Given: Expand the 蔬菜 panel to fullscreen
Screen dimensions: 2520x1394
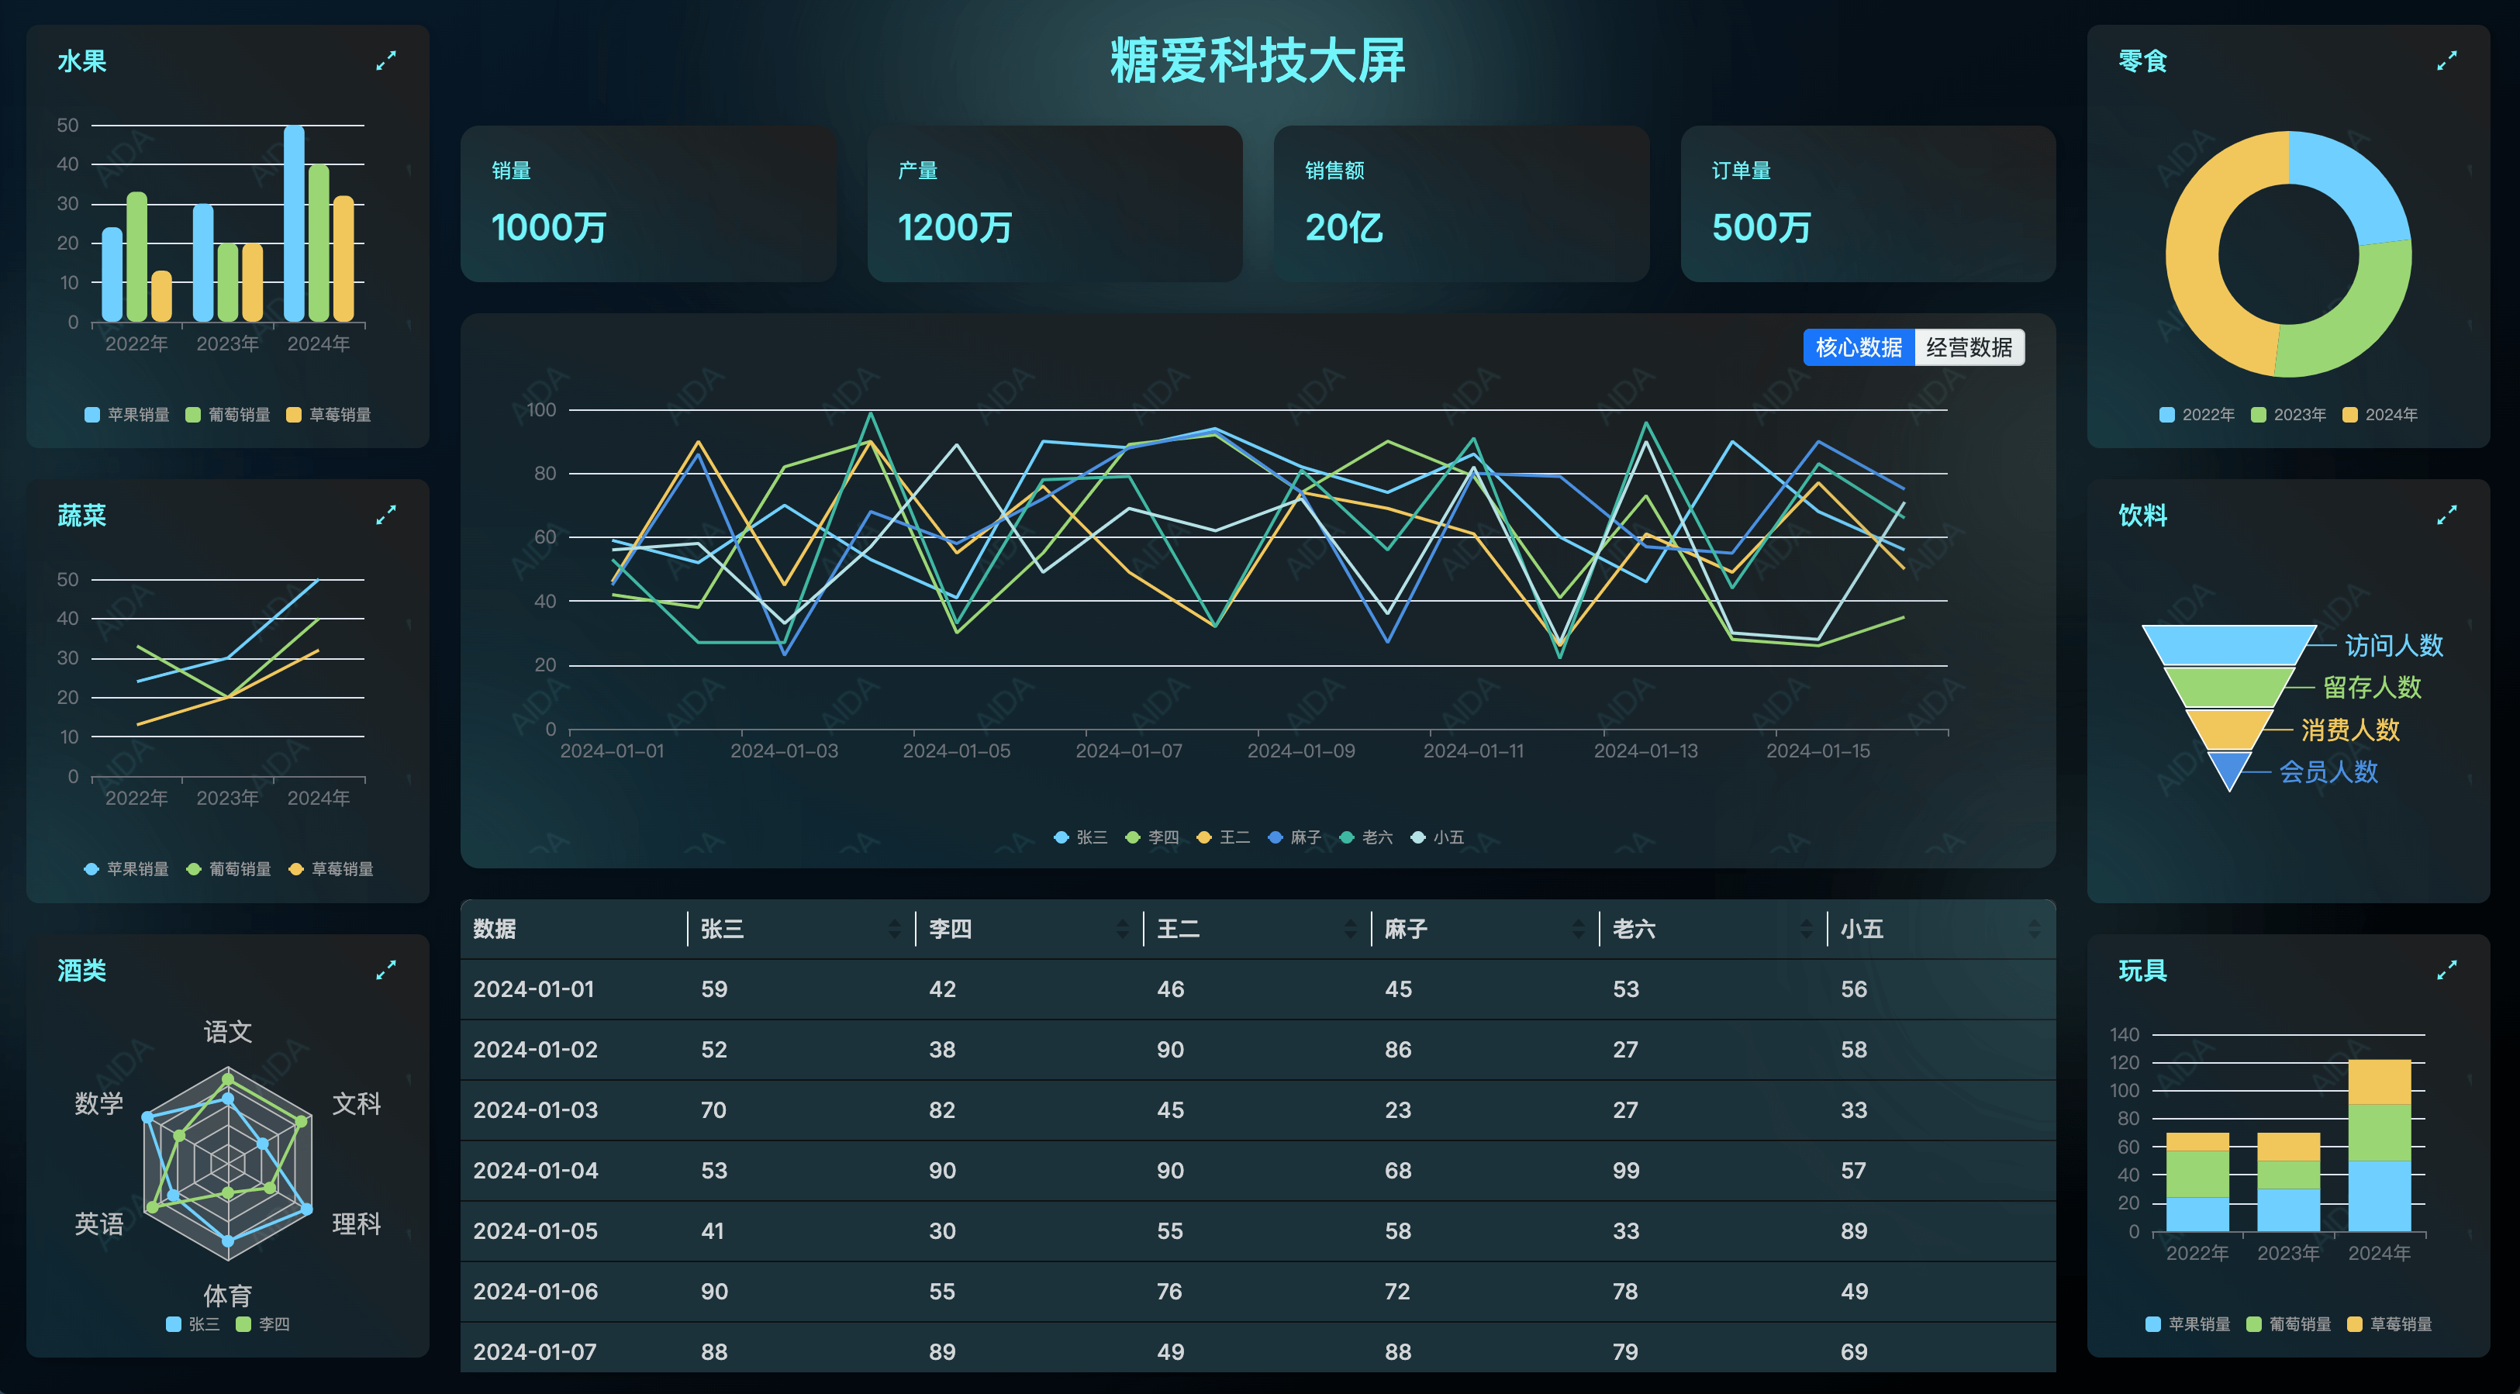Looking at the screenshot, I should pyautogui.click(x=385, y=515).
